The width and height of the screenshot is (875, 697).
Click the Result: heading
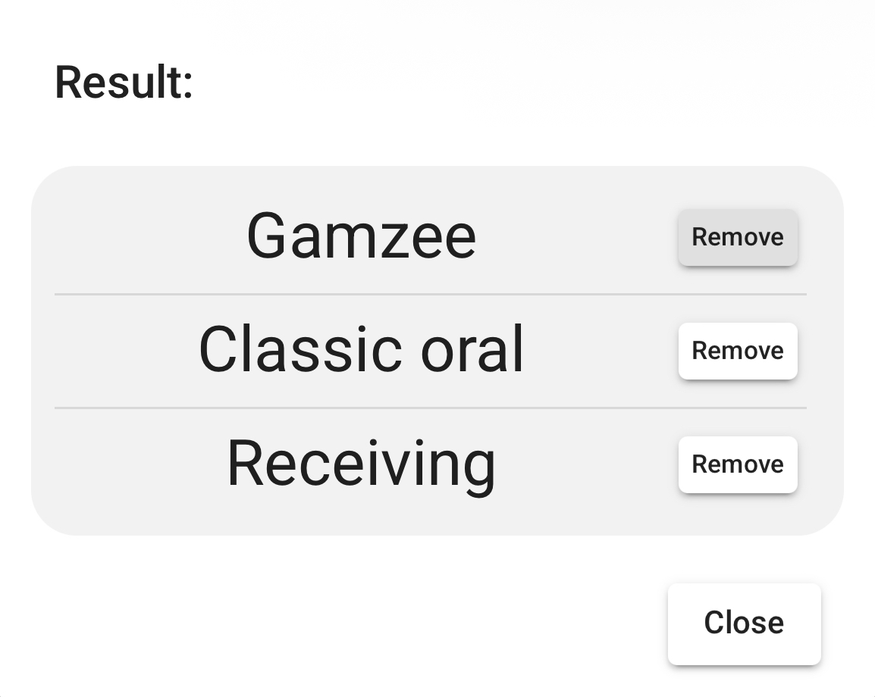[124, 83]
